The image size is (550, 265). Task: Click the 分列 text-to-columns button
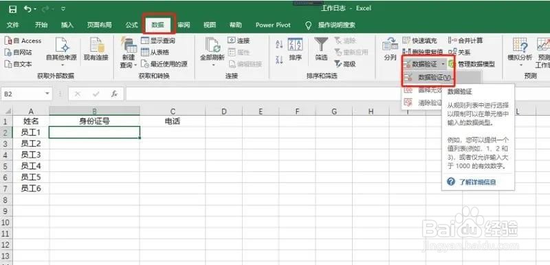390,49
